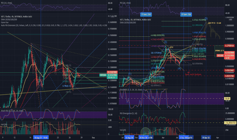
Task: Click the 0(0.05584584) fib level label
Action: click(197, 64)
